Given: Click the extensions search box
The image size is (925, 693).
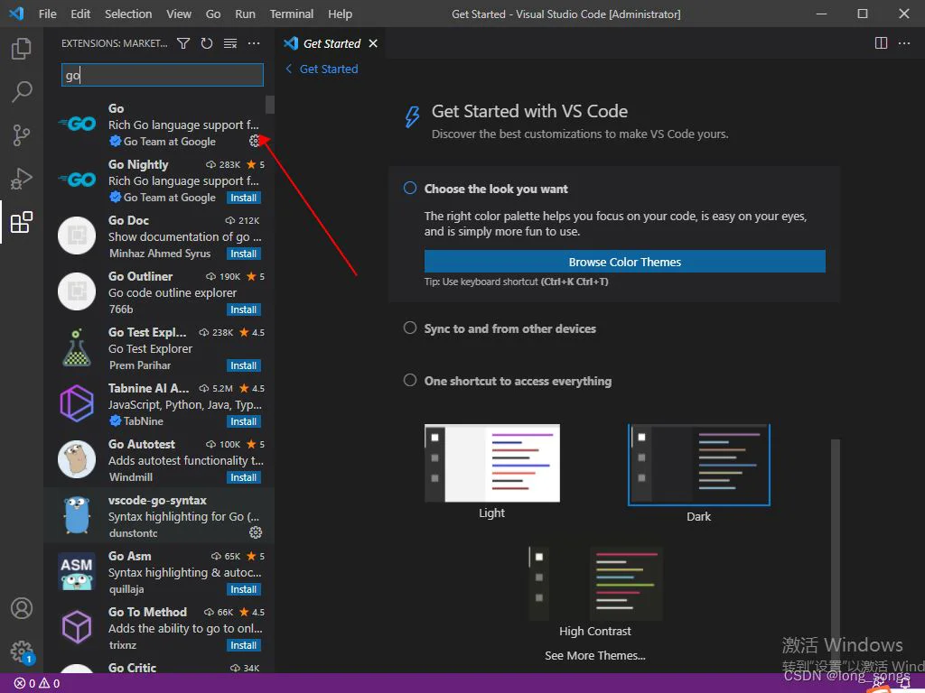Looking at the screenshot, I should (163, 76).
